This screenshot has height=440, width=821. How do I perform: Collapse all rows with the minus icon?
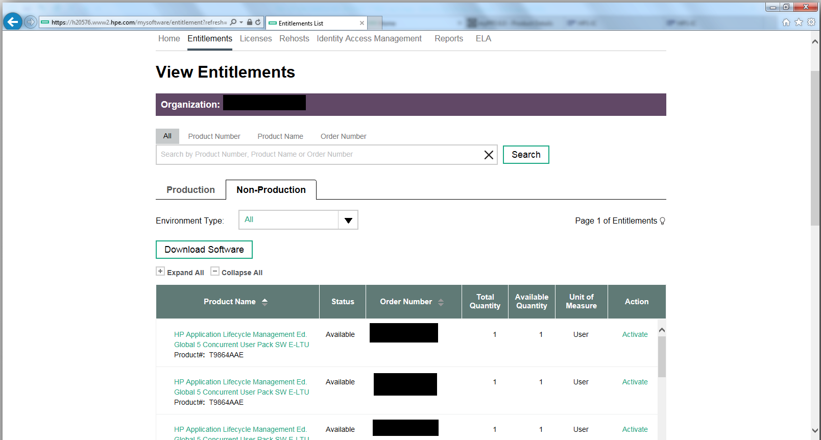click(215, 272)
